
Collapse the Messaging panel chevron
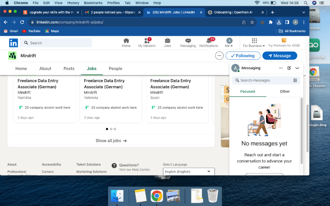297,68
